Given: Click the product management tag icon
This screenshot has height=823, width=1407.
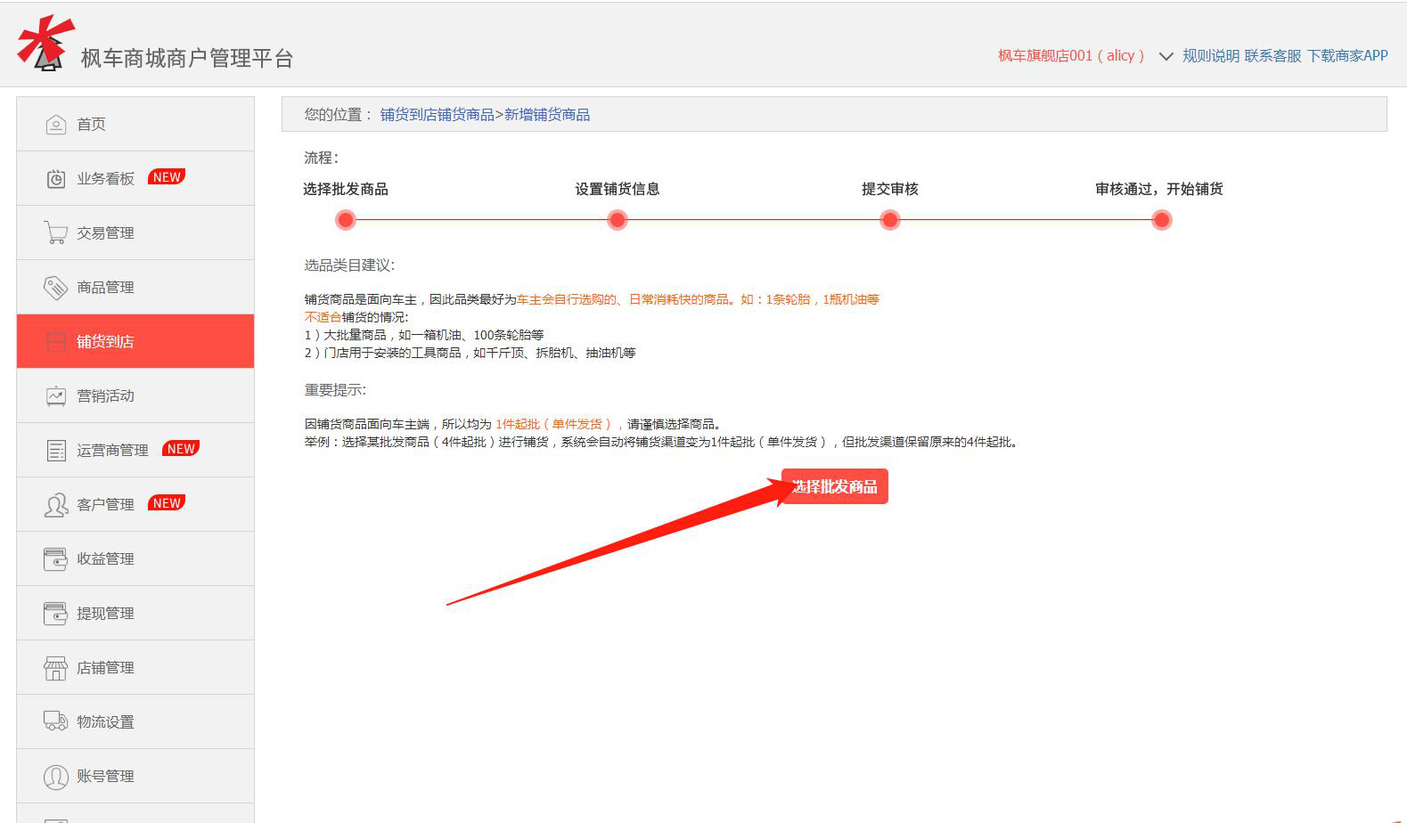Looking at the screenshot, I should click(x=55, y=288).
